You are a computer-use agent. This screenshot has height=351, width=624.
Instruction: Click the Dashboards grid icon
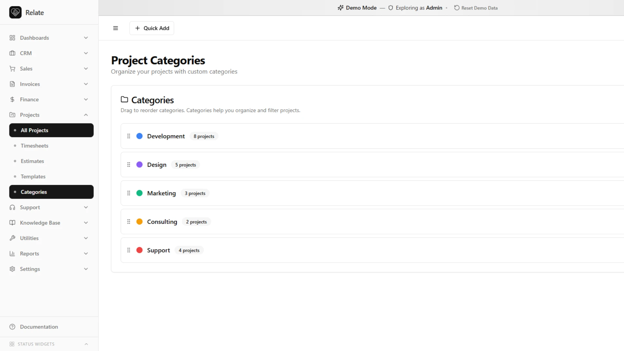12,38
